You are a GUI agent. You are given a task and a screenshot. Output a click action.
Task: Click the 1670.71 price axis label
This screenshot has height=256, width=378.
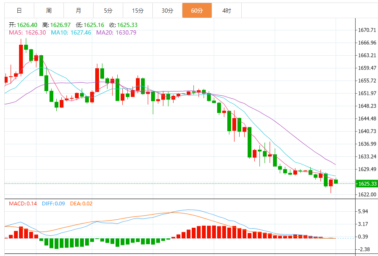click(x=367, y=30)
